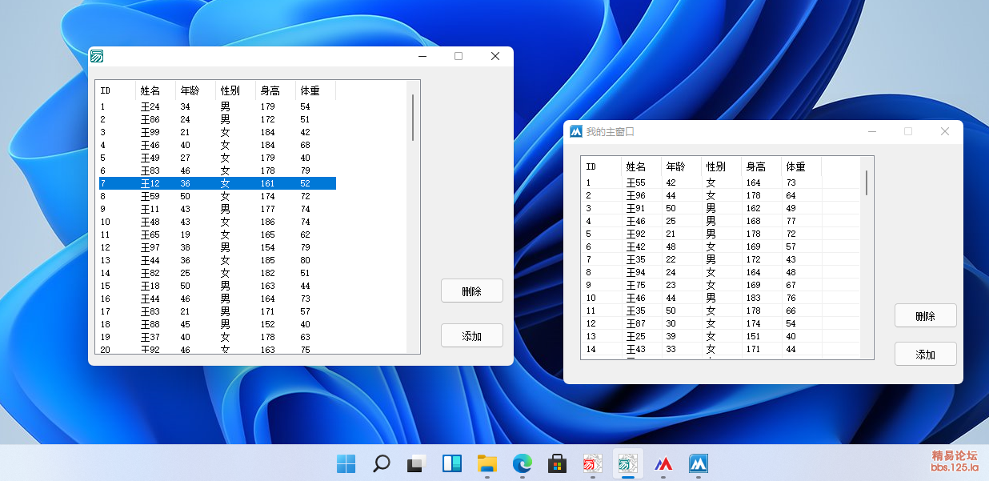989x481 pixels.
Task: Click 姓名 column header in 我的主窗口
Action: pos(642,166)
